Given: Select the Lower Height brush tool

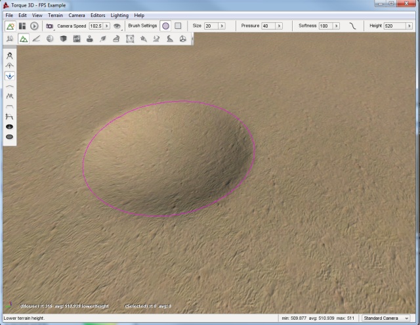Looking at the screenshot, I should (x=10, y=76).
